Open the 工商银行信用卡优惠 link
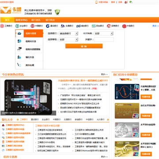 [x=15, y=142]
